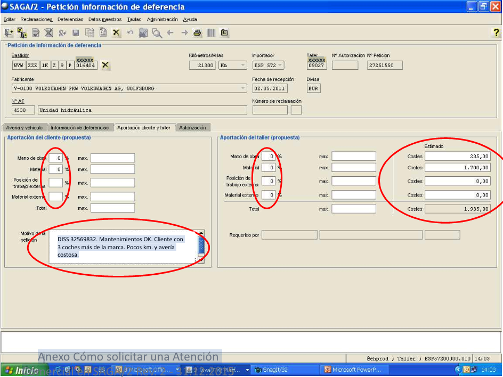Switch to the Avería y vehículo tab
503x377 pixels.
coord(25,128)
